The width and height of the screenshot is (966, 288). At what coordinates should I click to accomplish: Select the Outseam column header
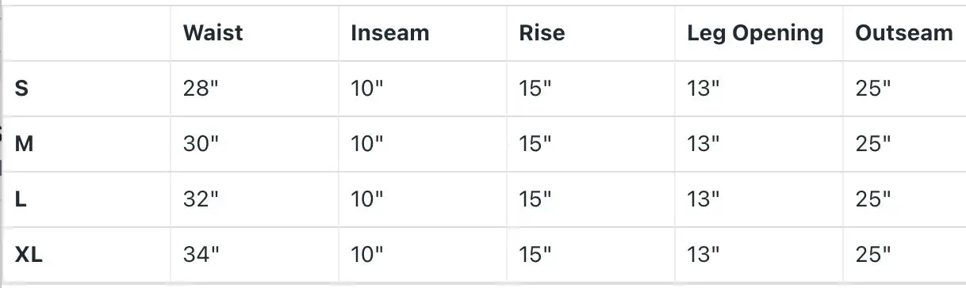point(904,33)
